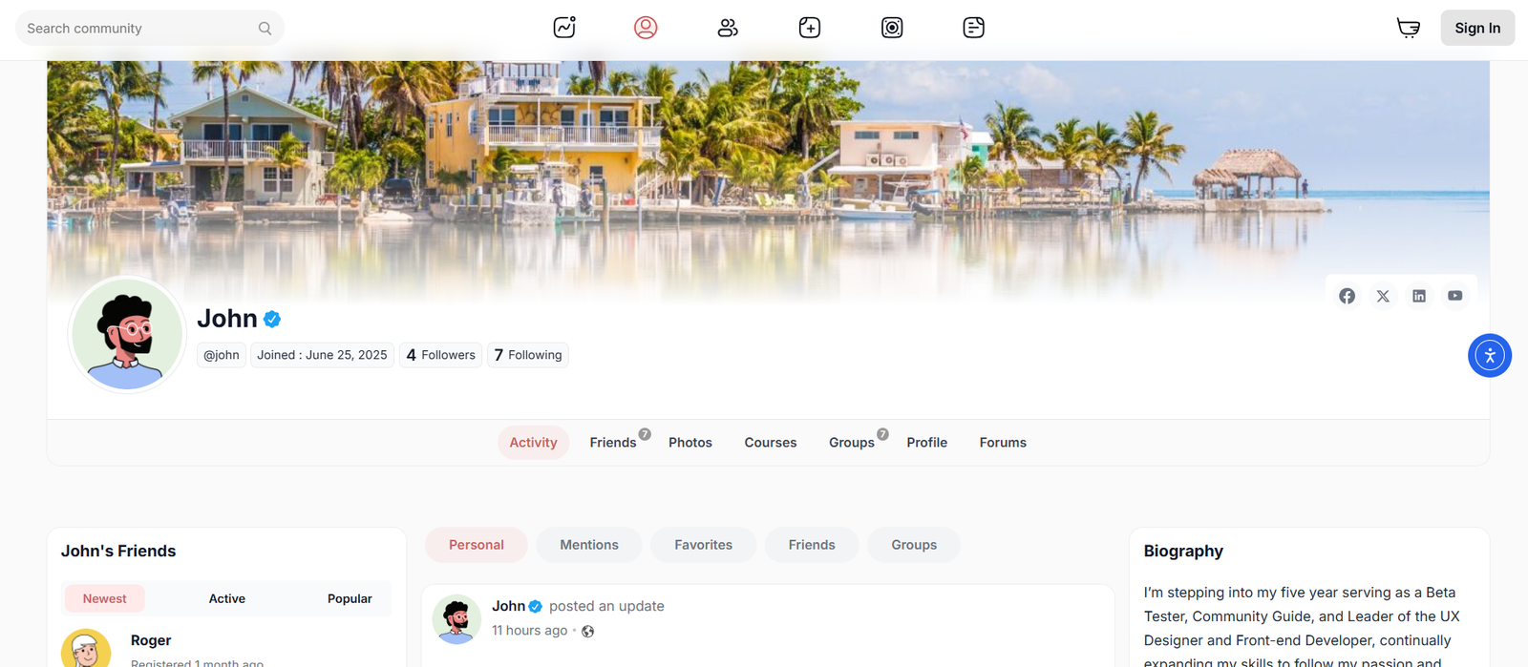Select the Favorites activity filter

click(704, 545)
